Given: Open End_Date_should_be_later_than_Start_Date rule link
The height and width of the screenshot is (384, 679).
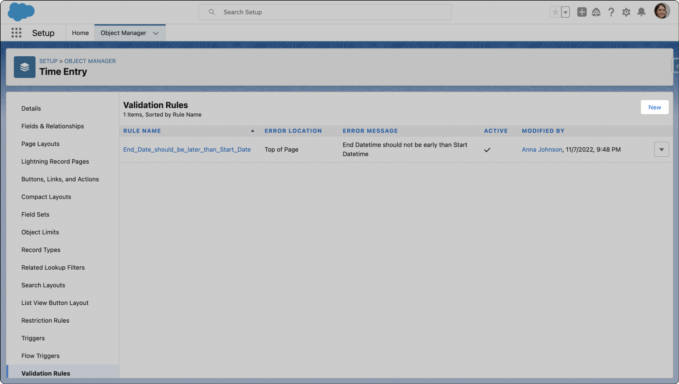Looking at the screenshot, I should point(187,150).
